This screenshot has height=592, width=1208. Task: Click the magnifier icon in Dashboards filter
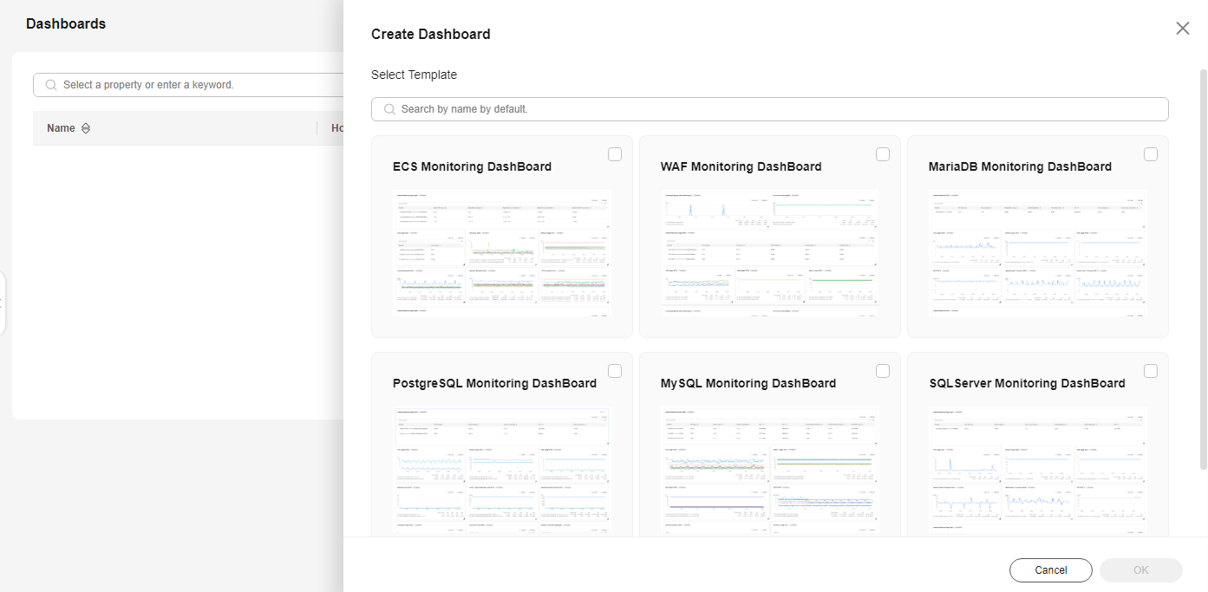click(51, 85)
